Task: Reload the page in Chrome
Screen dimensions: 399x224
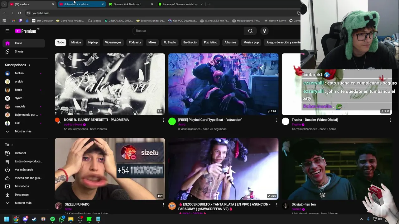Action: click(x=19, y=13)
